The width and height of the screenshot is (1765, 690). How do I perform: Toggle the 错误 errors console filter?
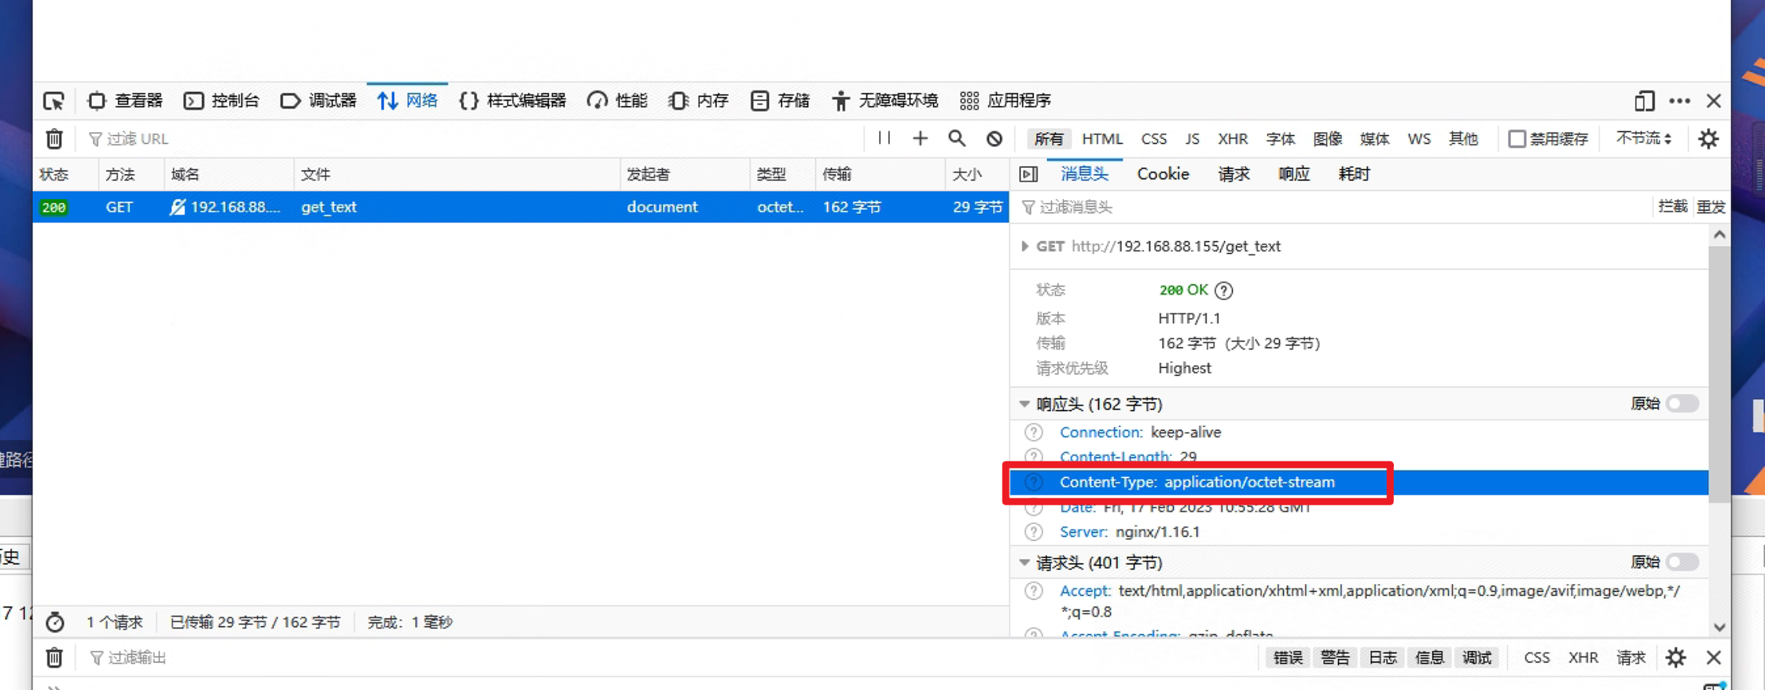click(1288, 658)
